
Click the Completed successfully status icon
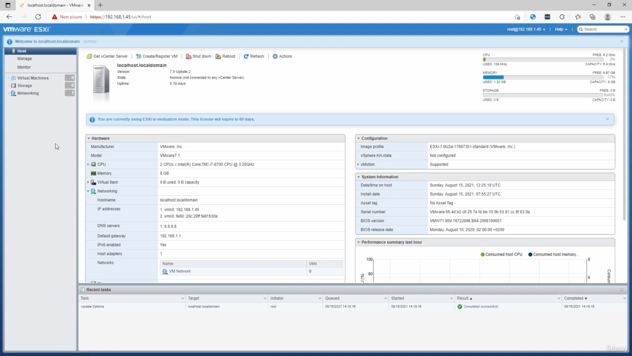(x=460, y=307)
